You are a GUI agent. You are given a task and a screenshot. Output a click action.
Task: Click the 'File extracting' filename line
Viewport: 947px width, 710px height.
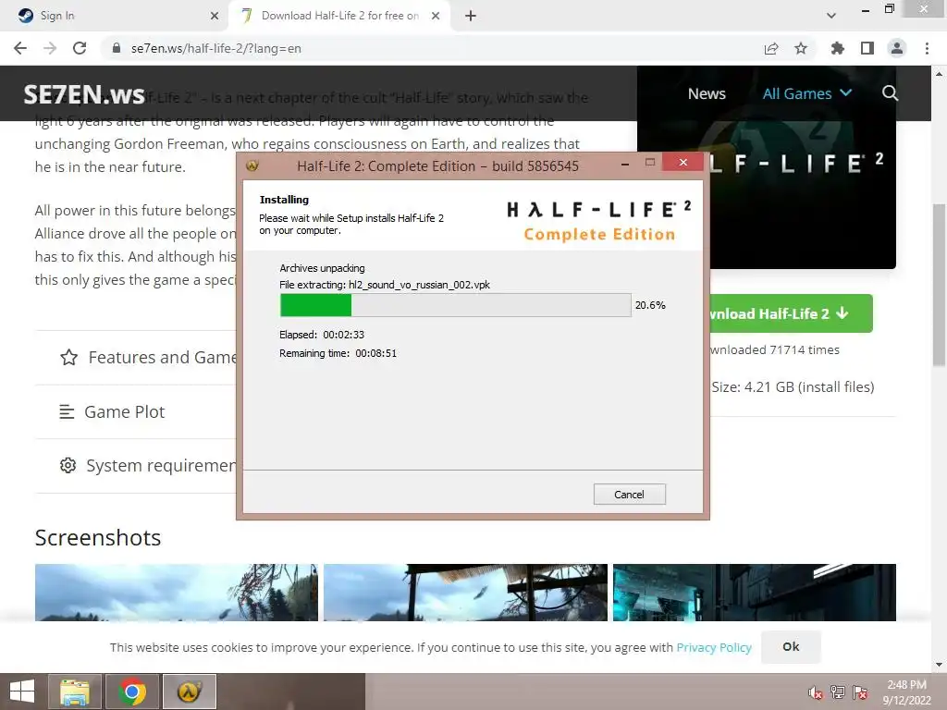click(385, 285)
